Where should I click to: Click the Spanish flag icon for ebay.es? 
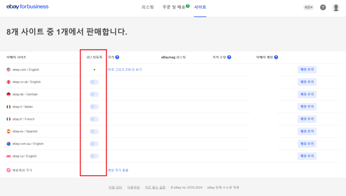click(8, 131)
